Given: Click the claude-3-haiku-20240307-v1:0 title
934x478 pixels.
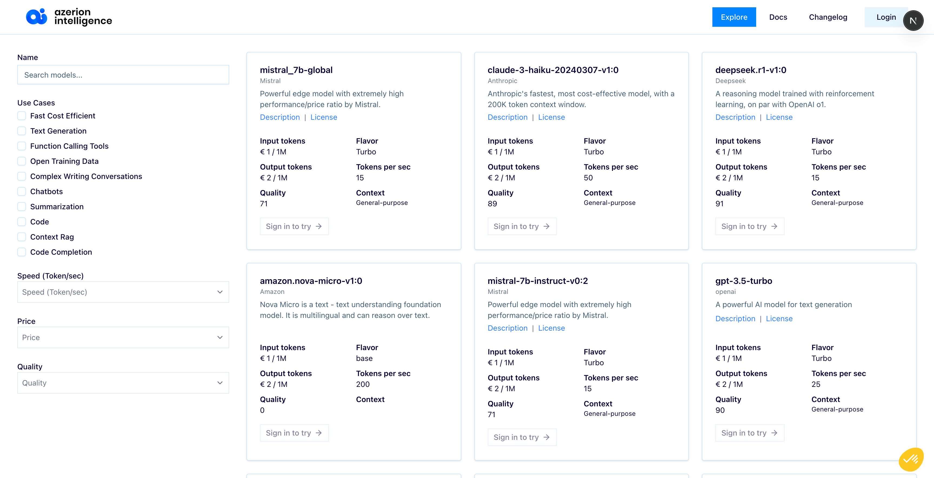Looking at the screenshot, I should (x=553, y=70).
